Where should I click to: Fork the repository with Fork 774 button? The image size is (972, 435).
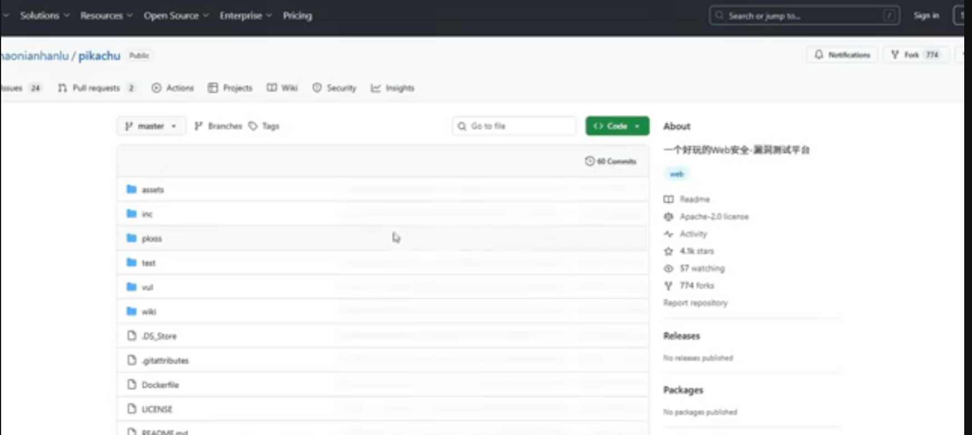[x=915, y=54]
